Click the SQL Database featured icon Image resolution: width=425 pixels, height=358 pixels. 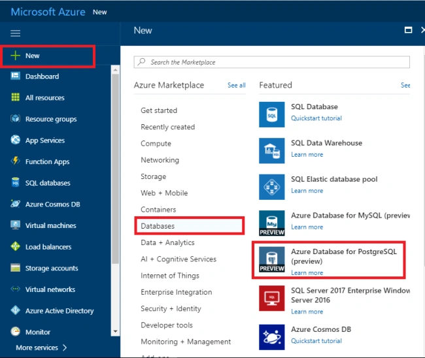[271, 114]
